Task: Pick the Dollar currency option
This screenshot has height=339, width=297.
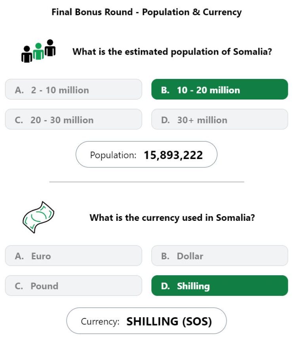Action: pos(220,256)
